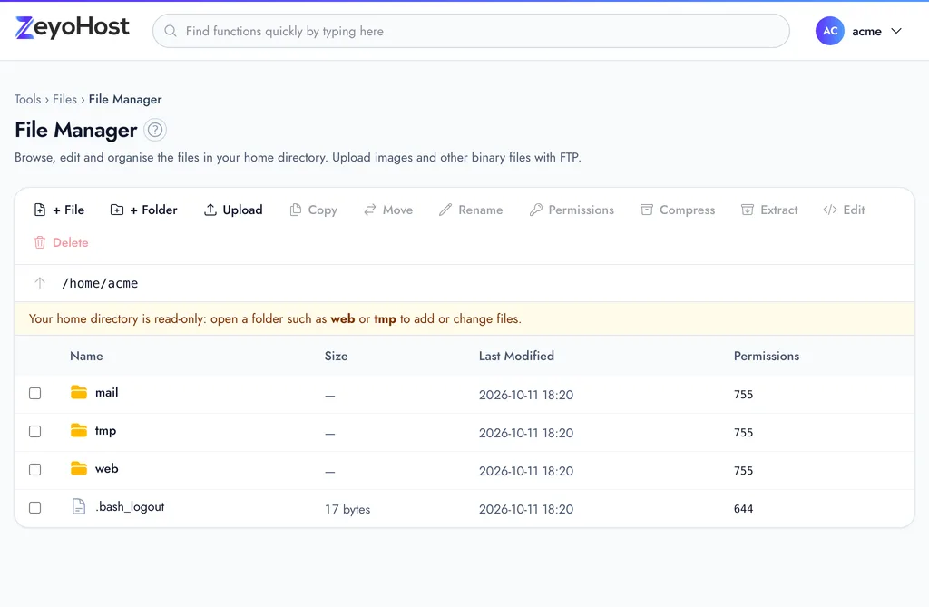This screenshot has height=607, width=929.
Task: Click the Permissions column header
Action: (766, 356)
